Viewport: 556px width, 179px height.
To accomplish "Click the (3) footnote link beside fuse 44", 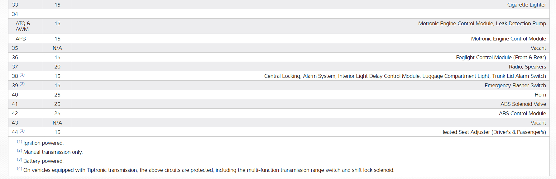I will click(22, 131).
